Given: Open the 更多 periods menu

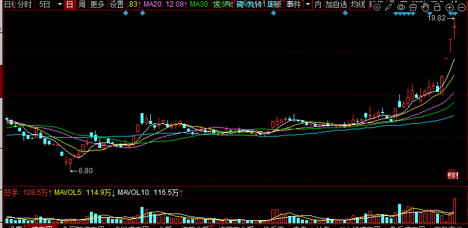Looking at the screenshot, I should [98, 4].
